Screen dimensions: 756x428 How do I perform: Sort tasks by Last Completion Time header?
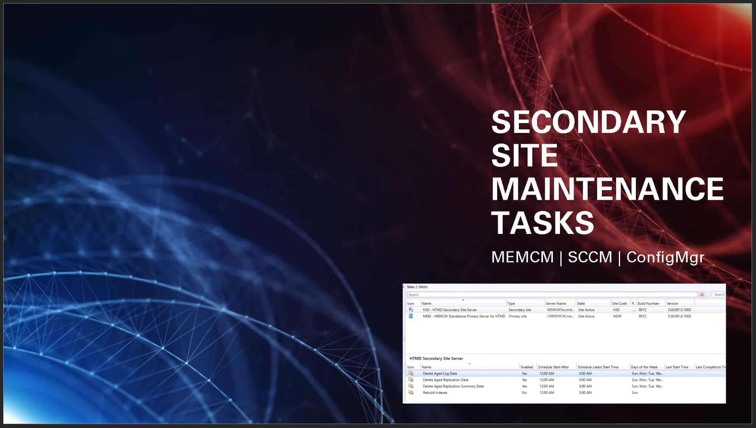click(x=710, y=367)
